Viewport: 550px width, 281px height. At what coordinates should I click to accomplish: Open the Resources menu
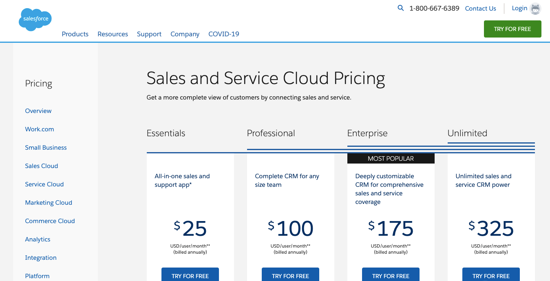(x=113, y=34)
